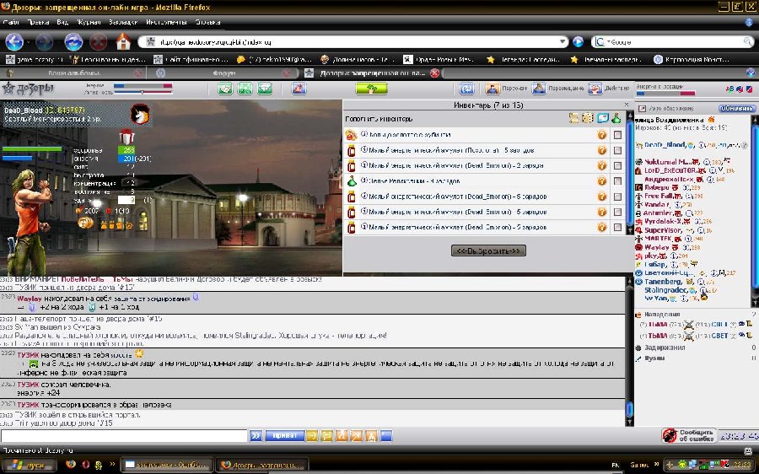759x474 pixels.
Task: Open the Персонаж character icon
Action: click(493, 89)
